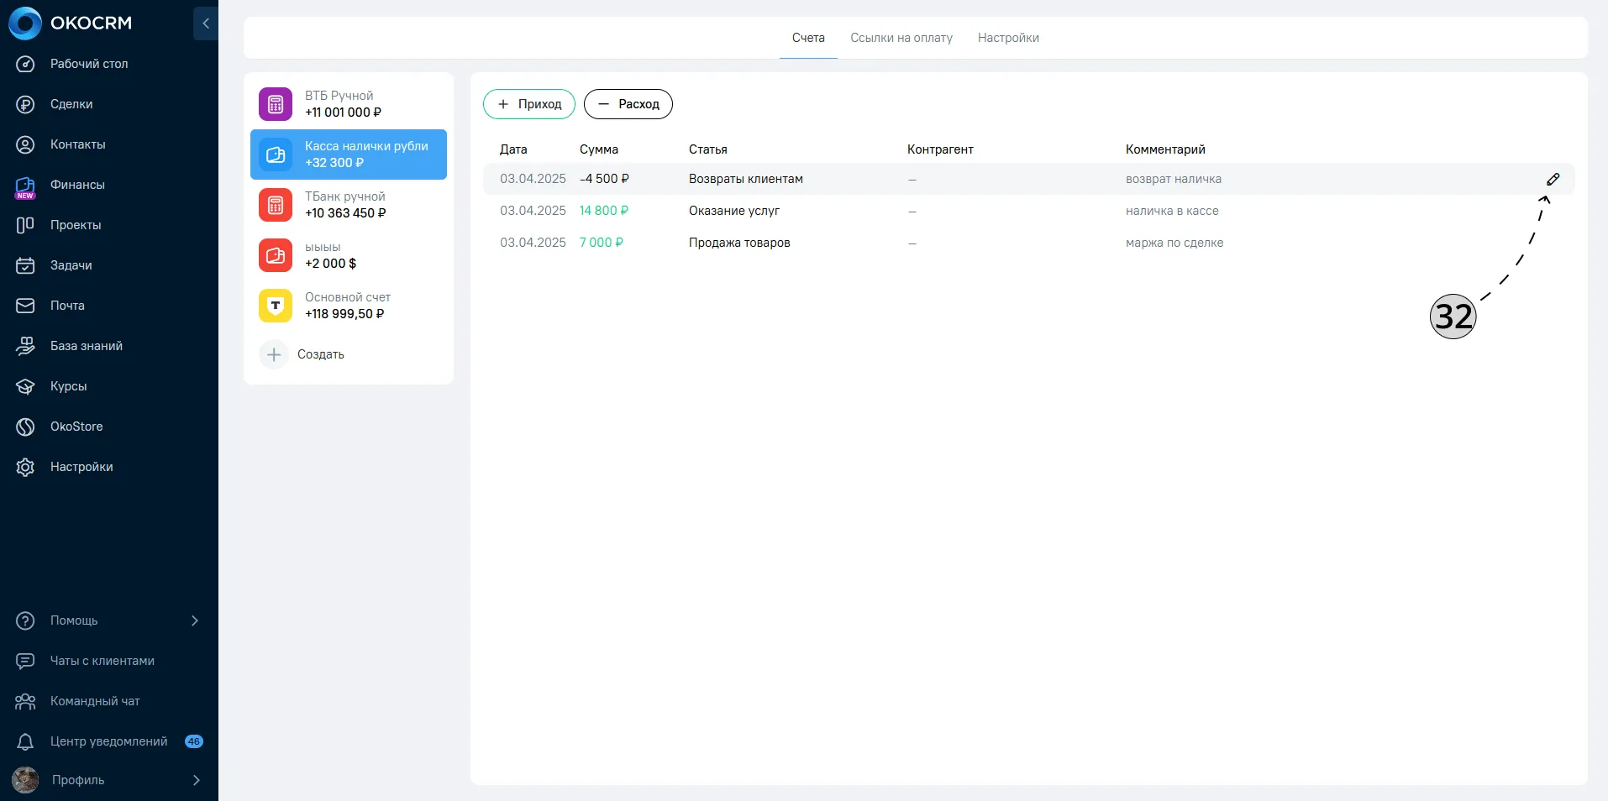Open the Почта envelope icon
This screenshot has height=801, width=1608.
tap(25, 306)
